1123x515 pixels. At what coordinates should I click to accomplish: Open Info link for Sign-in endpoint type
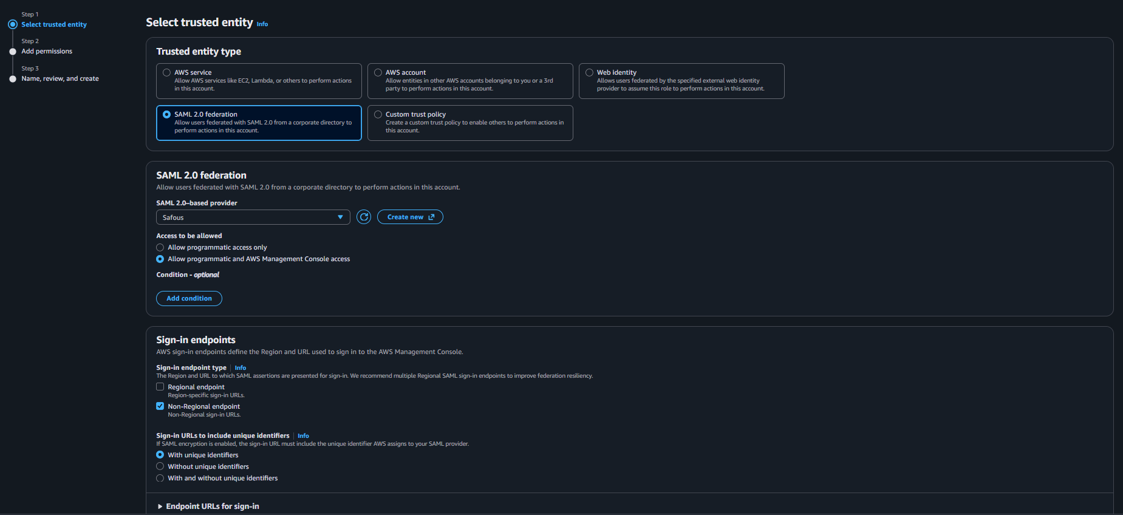point(241,368)
